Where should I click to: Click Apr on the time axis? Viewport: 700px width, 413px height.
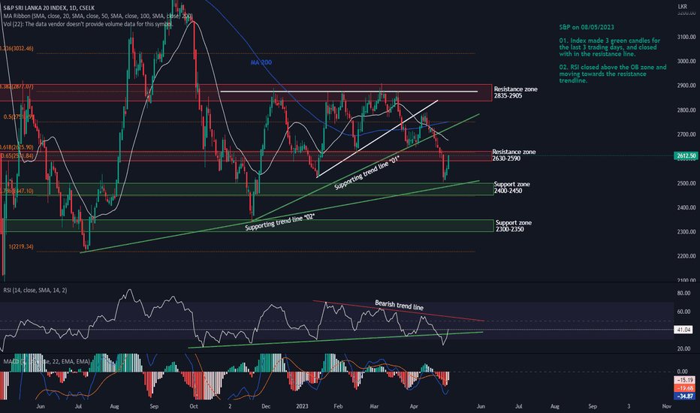[x=414, y=406]
